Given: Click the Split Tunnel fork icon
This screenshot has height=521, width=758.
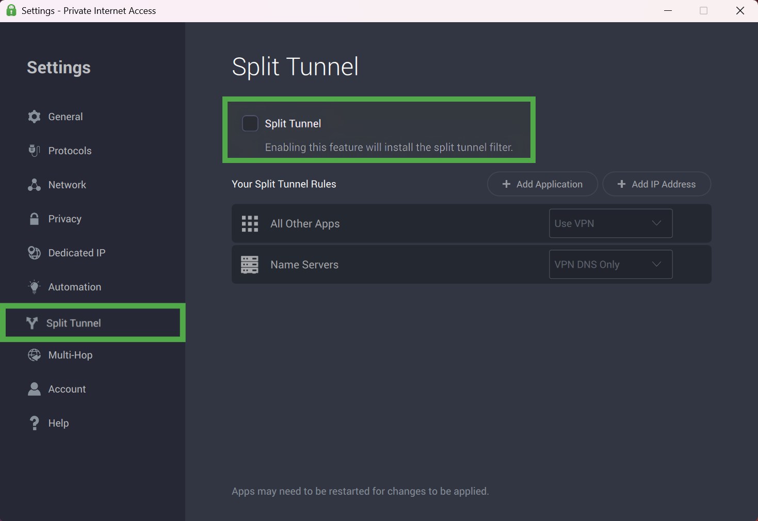Looking at the screenshot, I should click(x=32, y=323).
